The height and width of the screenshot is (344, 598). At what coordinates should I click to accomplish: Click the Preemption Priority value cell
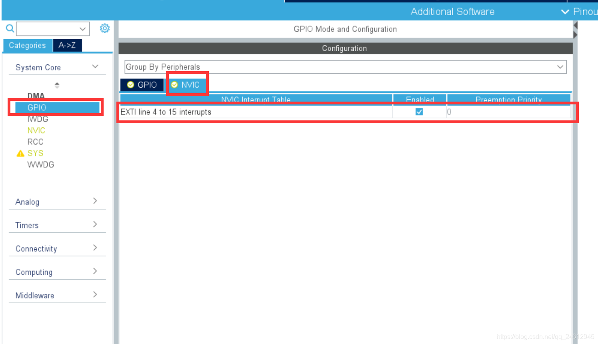pos(508,112)
